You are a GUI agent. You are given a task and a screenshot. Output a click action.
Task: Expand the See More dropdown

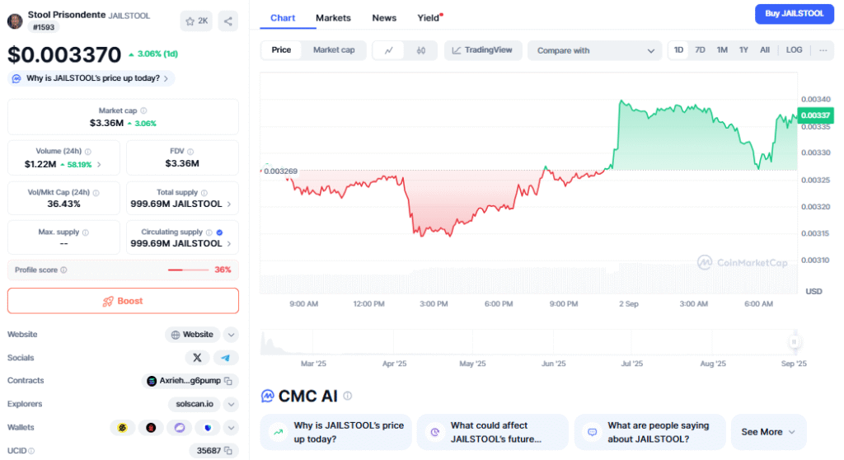click(x=769, y=432)
